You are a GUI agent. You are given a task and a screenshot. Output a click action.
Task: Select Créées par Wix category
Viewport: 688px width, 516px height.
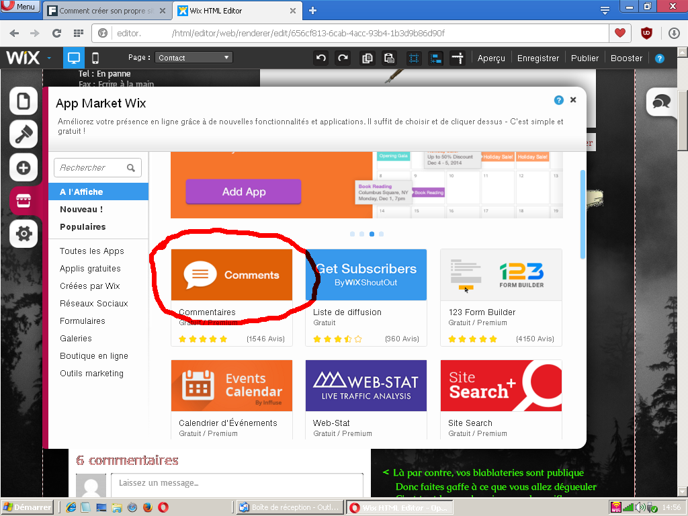89,286
